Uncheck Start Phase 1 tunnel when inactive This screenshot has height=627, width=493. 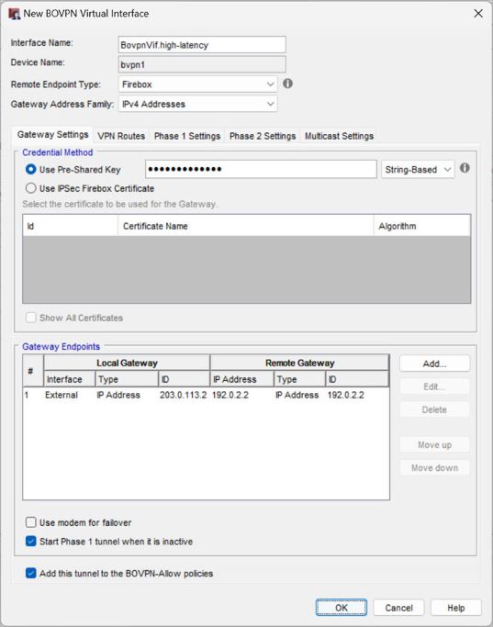31,542
